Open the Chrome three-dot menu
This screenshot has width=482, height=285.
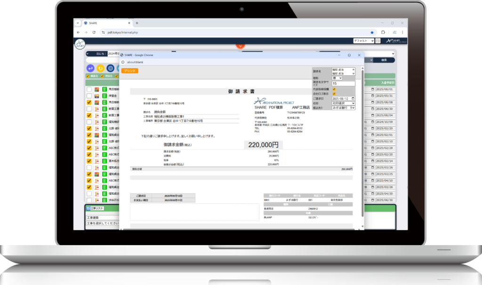(402, 32)
